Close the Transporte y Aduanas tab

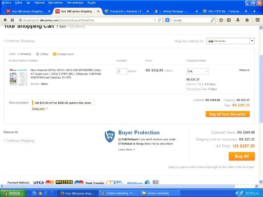click(148, 11)
